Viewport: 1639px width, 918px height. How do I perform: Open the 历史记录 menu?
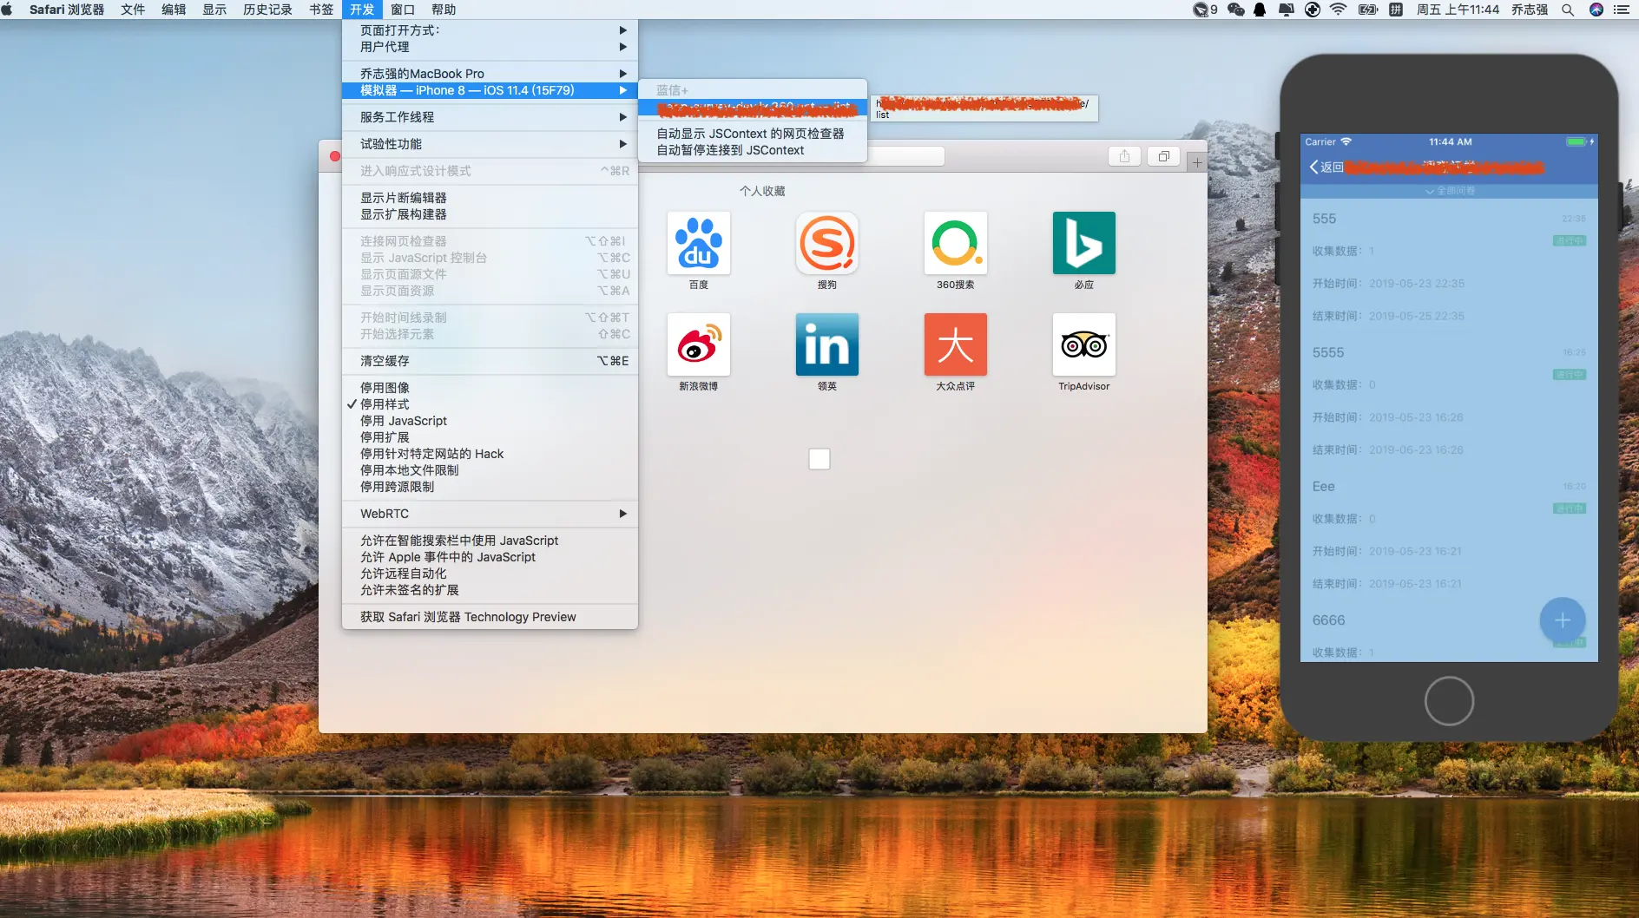click(267, 10)
